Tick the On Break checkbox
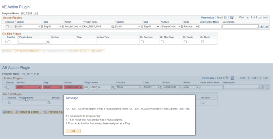 click(x=185, y=42)
